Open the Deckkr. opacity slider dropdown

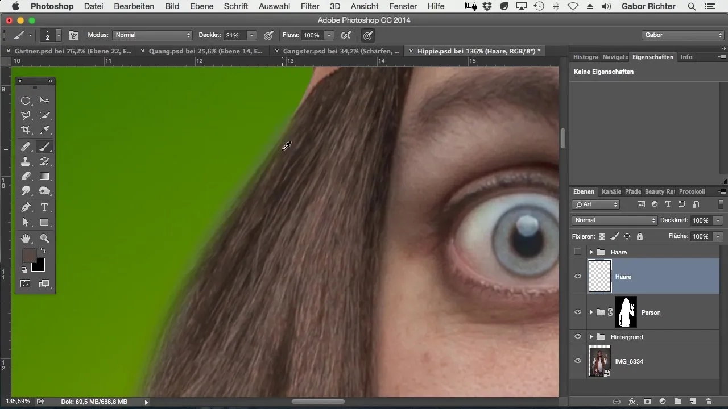(x=251, y=35)
